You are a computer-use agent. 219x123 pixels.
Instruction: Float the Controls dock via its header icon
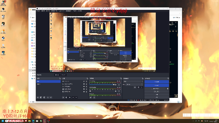168,78
